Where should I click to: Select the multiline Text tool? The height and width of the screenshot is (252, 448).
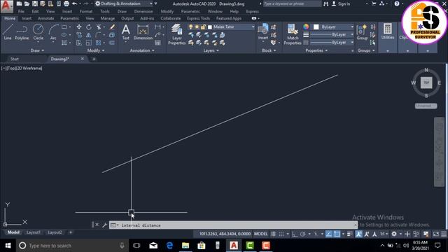[126, 31]
